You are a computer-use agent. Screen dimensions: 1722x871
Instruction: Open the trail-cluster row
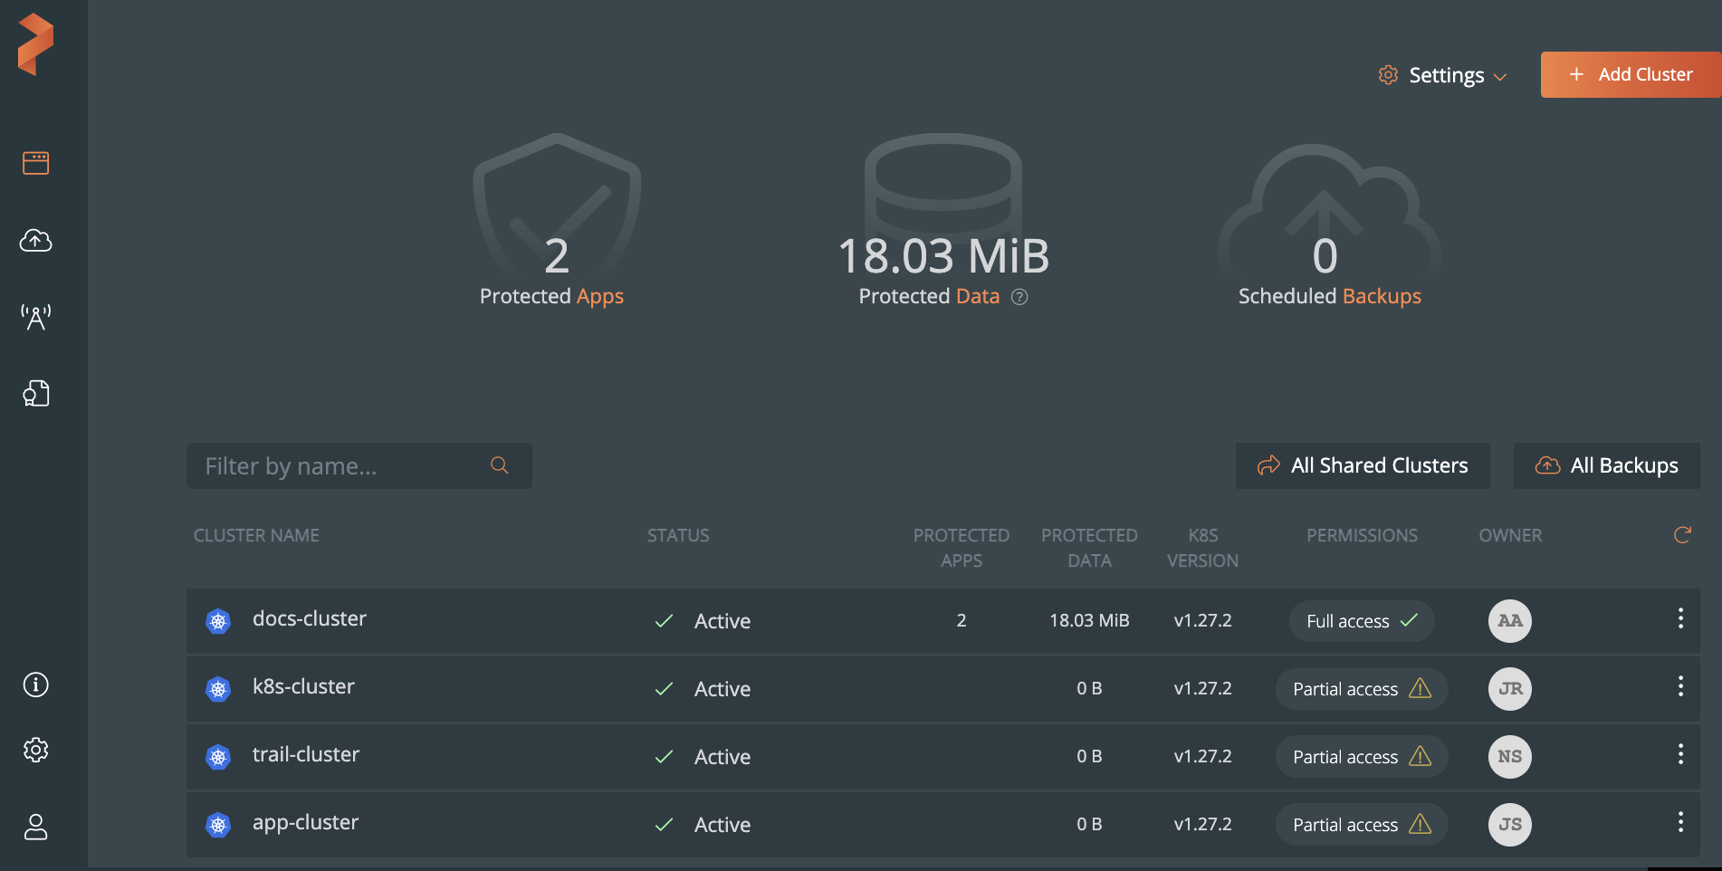(306, 755)
